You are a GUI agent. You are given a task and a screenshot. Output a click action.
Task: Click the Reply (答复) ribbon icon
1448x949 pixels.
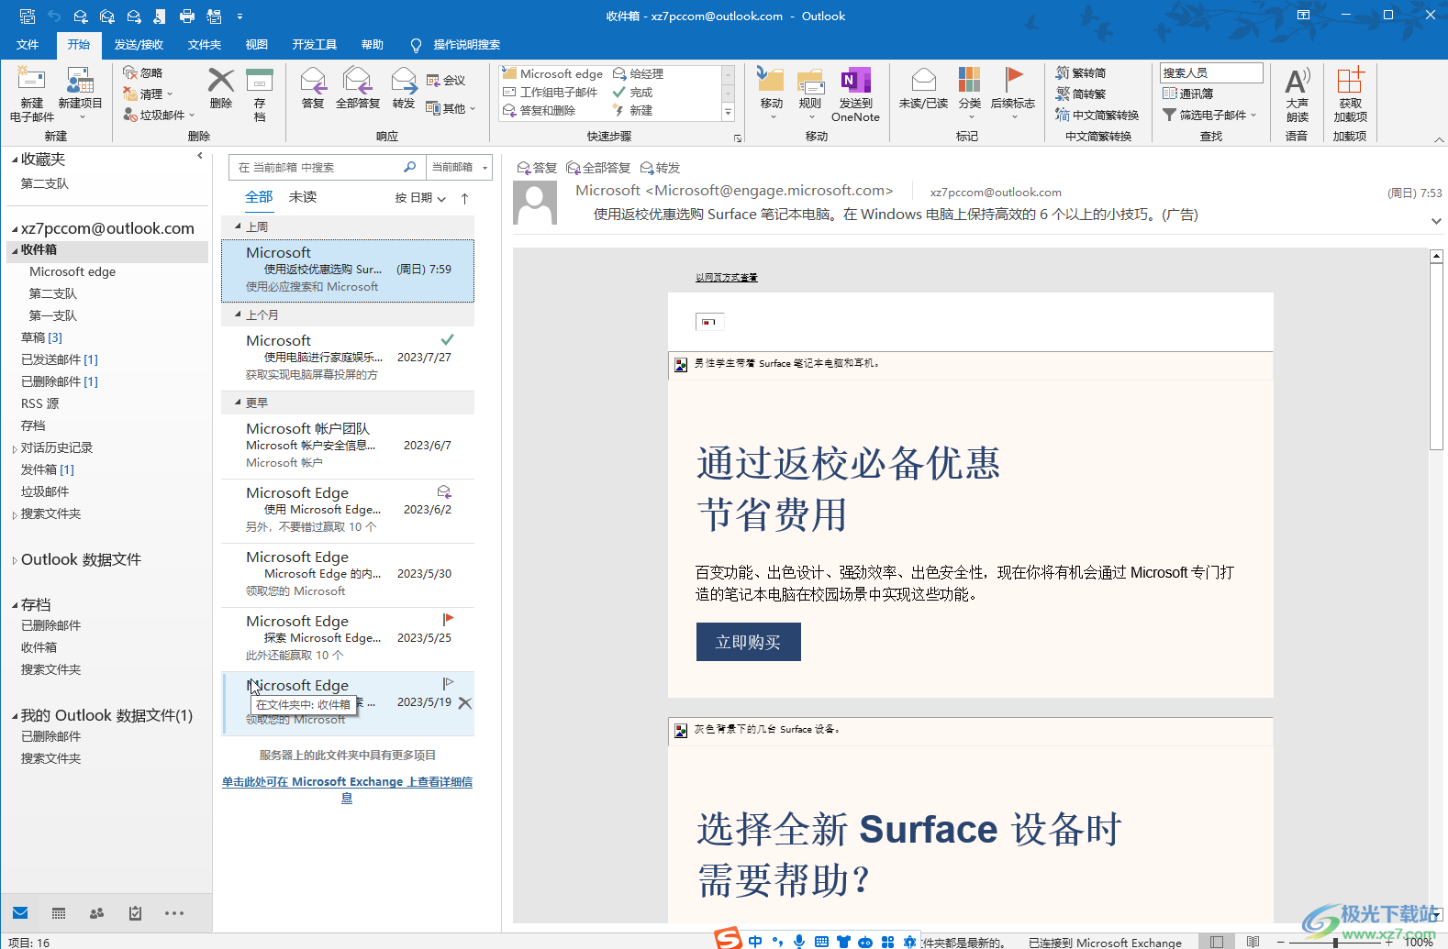pos(313,80)
